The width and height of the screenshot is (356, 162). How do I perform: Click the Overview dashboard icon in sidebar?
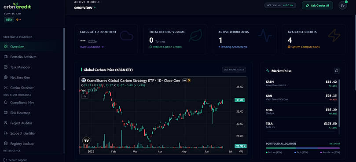click(6, 47)
